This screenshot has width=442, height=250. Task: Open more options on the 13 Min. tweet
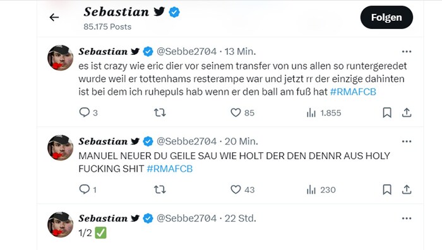click(x=407, y=51)
